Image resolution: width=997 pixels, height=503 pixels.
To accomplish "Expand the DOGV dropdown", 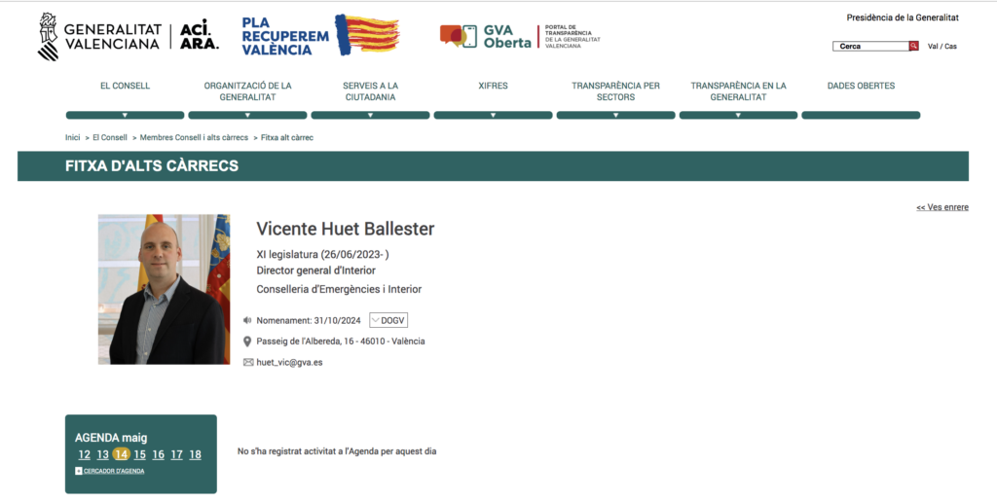I will pos(388,320).
